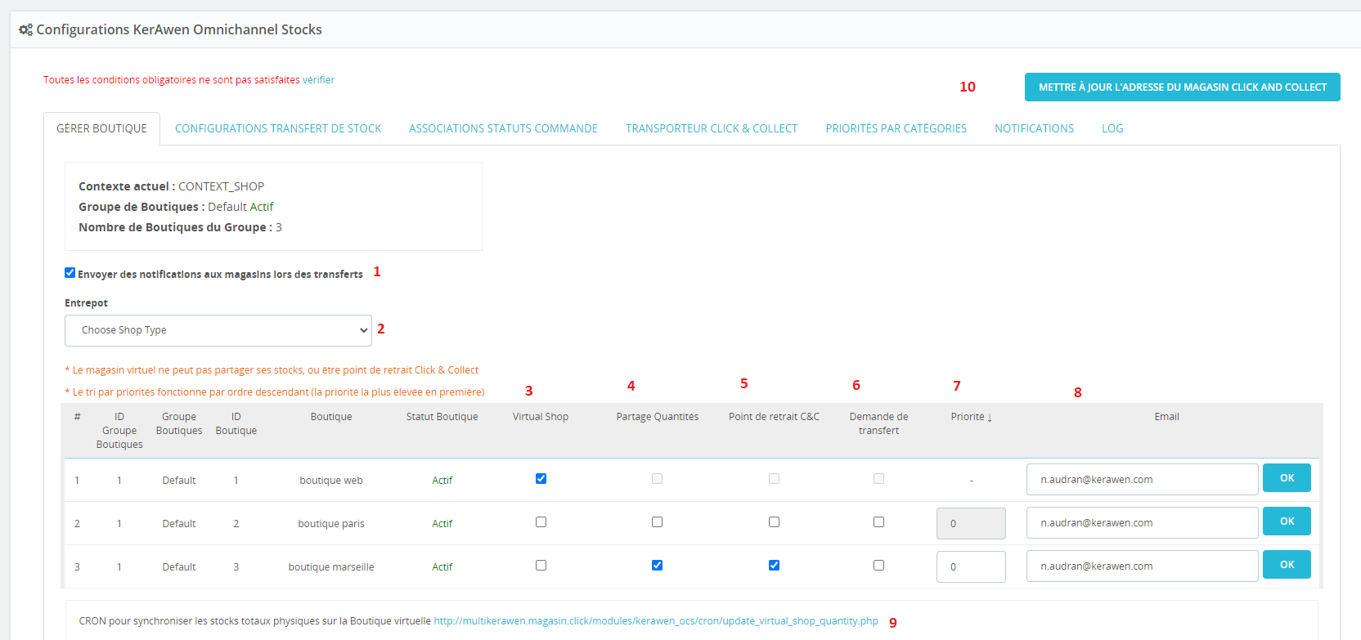This screenshot has height=640, width=1361.
Task: Click the 'boutique paris' cell
Action: pyautogui.click(x=331, y=524)
